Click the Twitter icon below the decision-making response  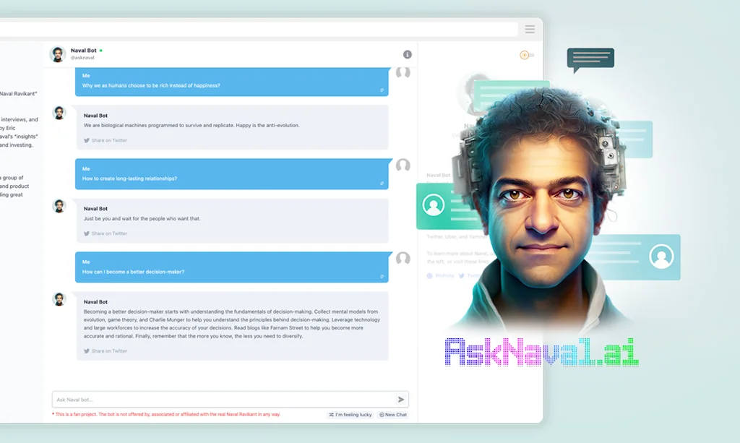click(x=87, y=350)
